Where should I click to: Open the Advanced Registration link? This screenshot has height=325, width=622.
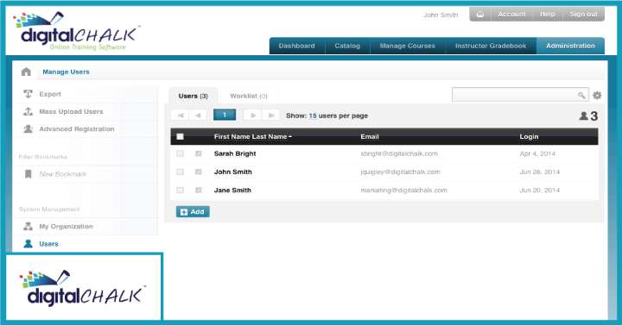[x=77, y=129]
